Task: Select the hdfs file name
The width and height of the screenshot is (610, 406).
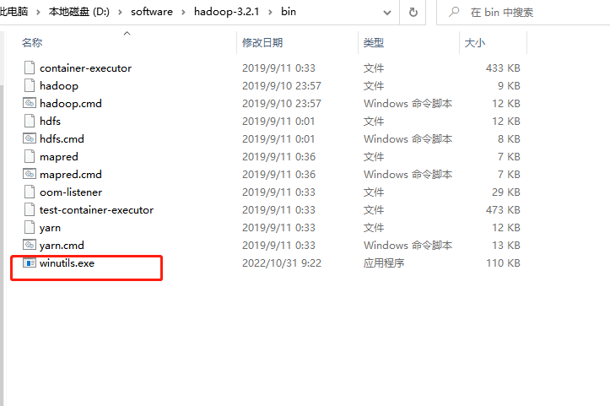Action: coord(50,121)
